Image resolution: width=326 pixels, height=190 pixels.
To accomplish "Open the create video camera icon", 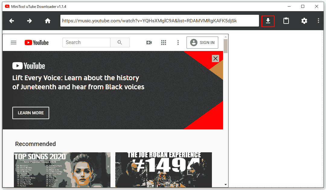I will coord(149,43).
